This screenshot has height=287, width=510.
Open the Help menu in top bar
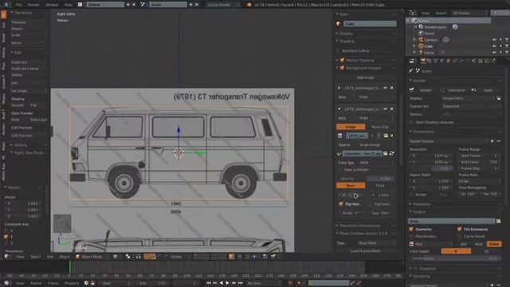[x=69, y=5]
